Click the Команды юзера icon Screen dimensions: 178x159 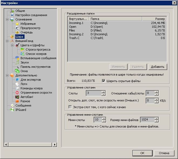click(17, 88)
